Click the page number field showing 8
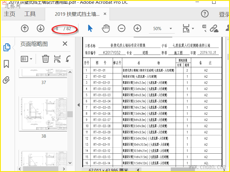The width and height of the screenshot is (230, 172). tap(57, 28)
